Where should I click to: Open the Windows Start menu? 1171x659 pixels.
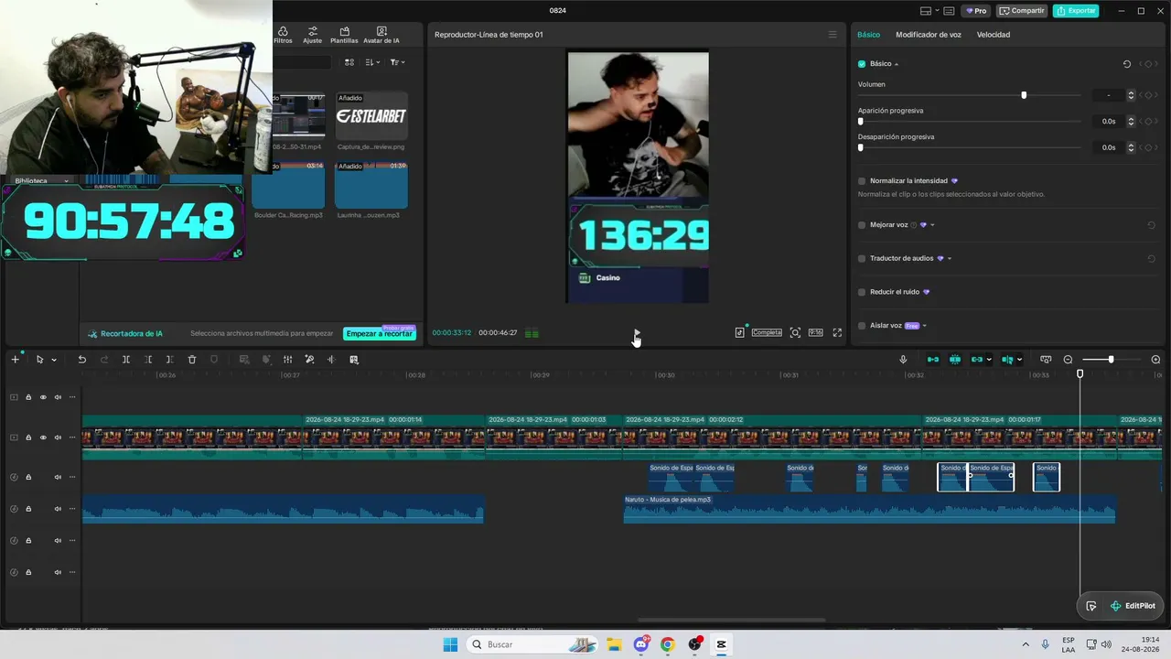[450, 644]
